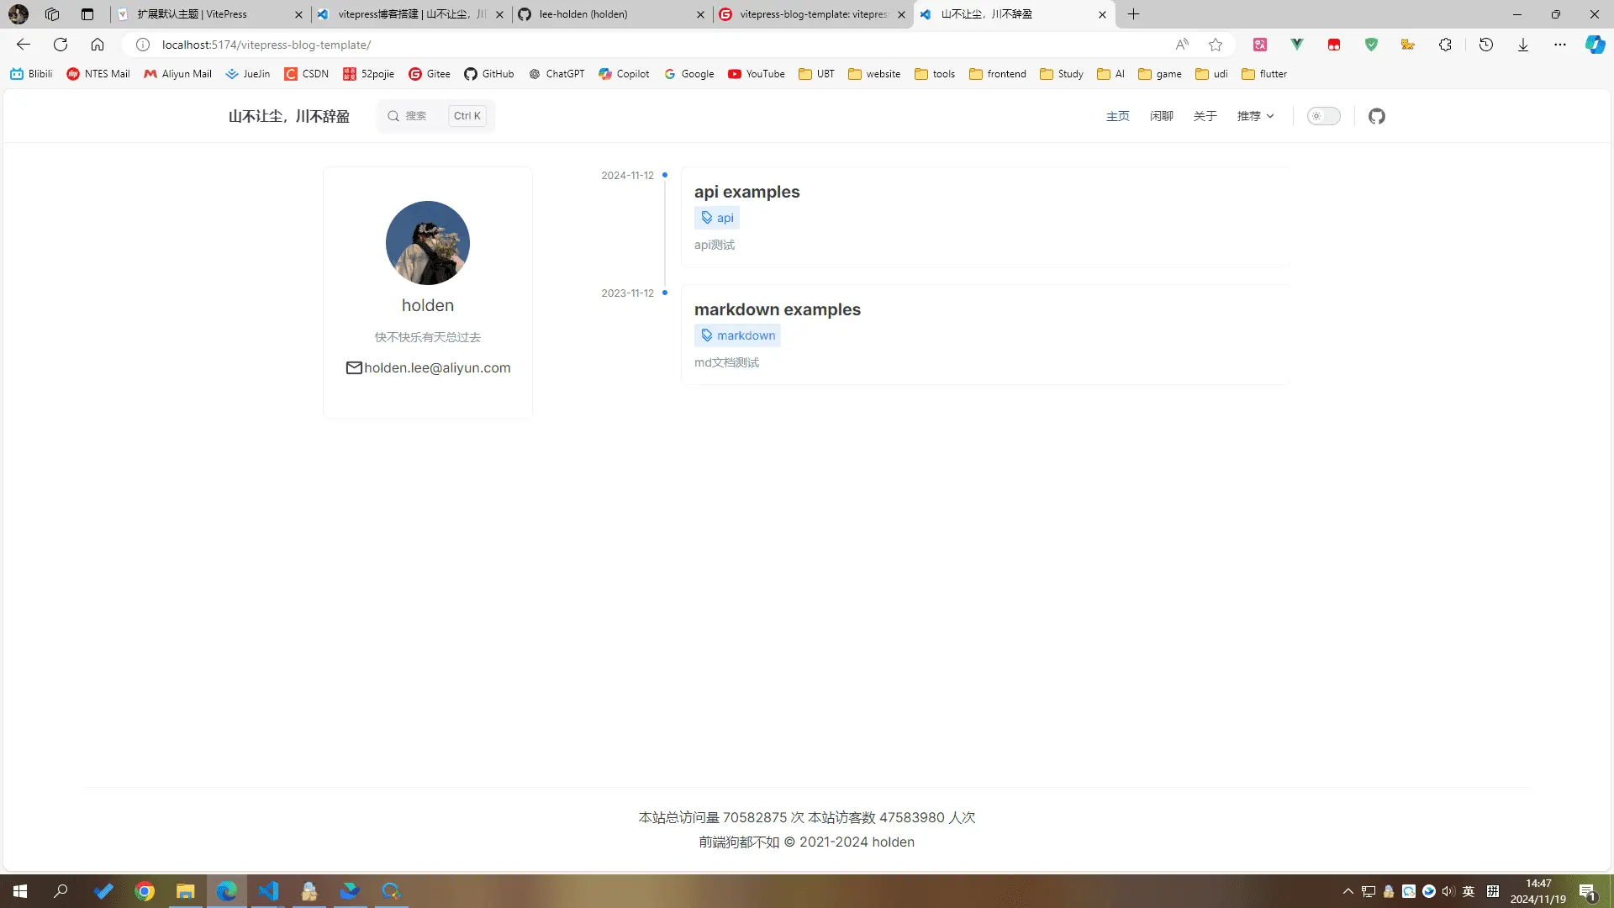Open the markdown examples post

click(777, 309)
